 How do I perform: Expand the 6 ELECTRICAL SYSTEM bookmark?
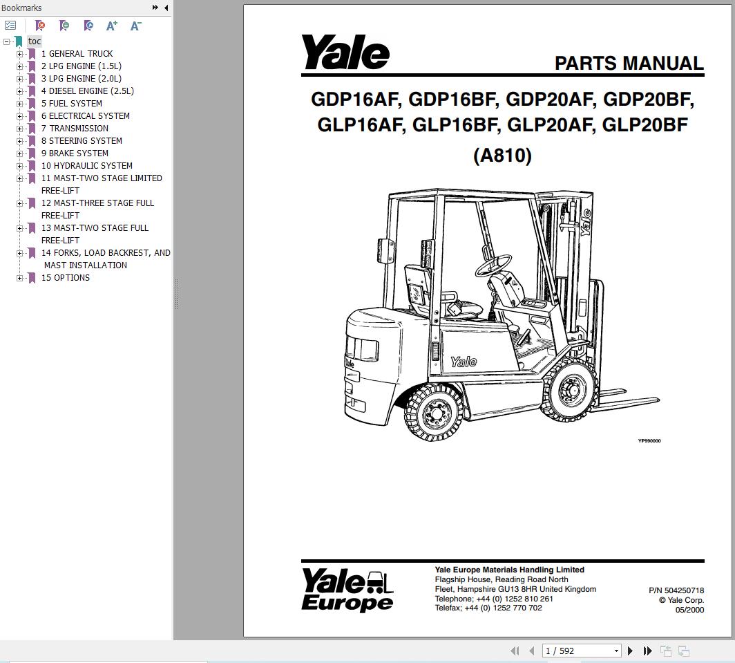click(x=19, y=116)
